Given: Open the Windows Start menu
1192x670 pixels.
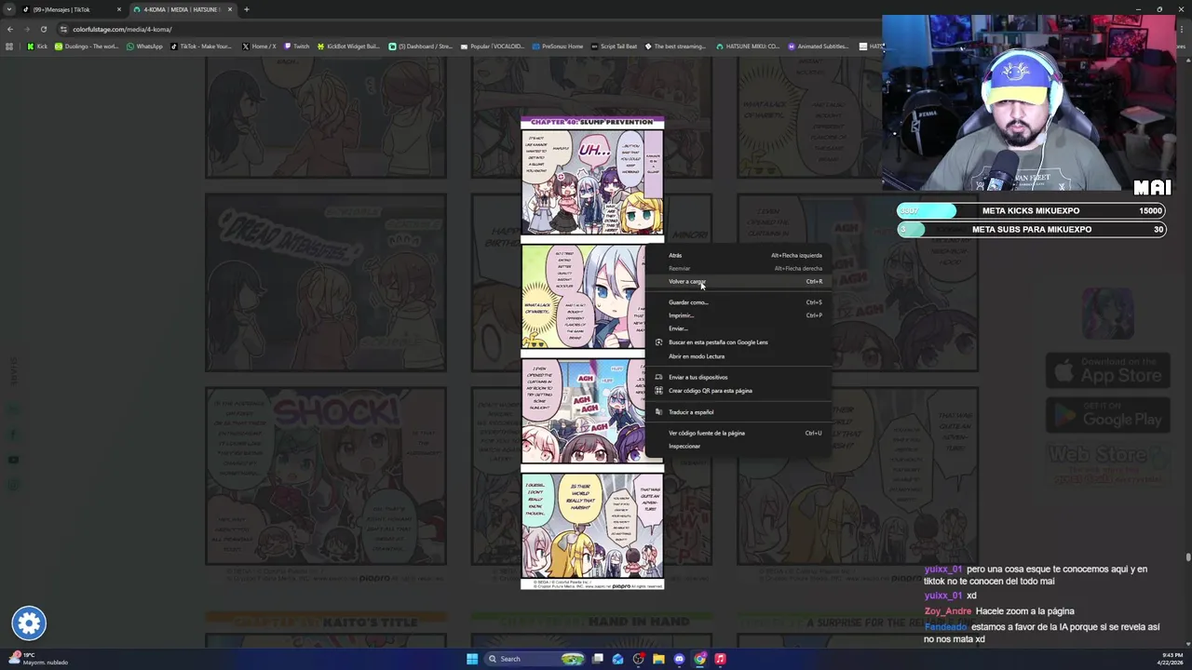Looking at the screenshot, I should click(x=472, y=659).
